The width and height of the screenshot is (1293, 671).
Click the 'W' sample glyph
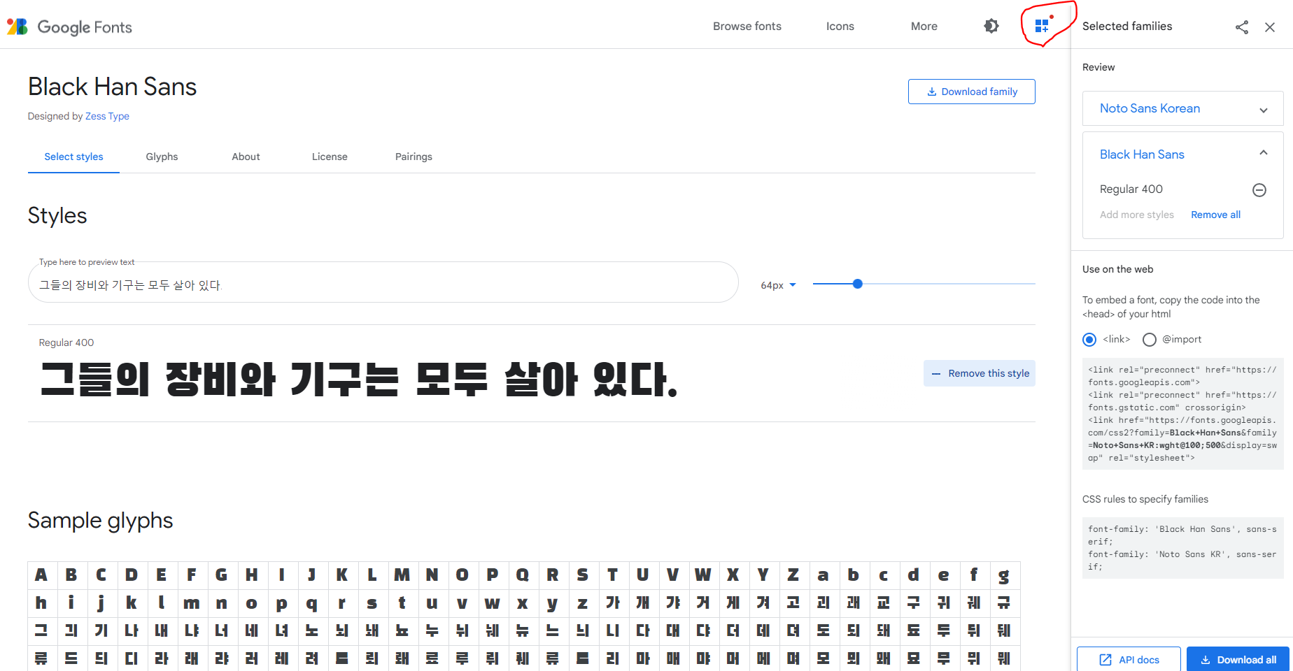(703, 575)
